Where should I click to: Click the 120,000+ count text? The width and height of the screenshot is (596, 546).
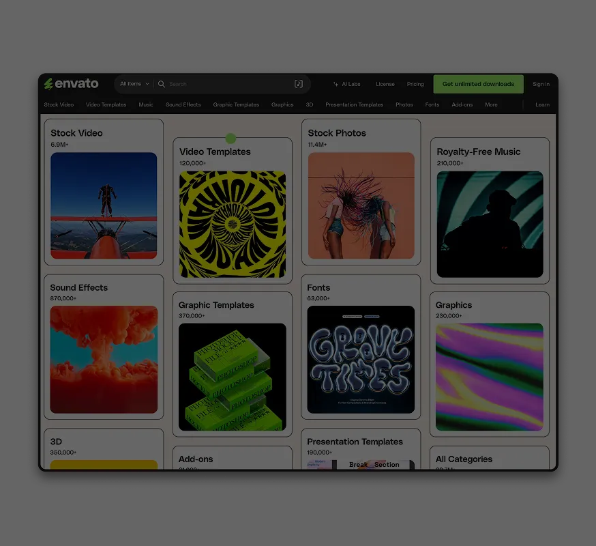click(192, 163)
